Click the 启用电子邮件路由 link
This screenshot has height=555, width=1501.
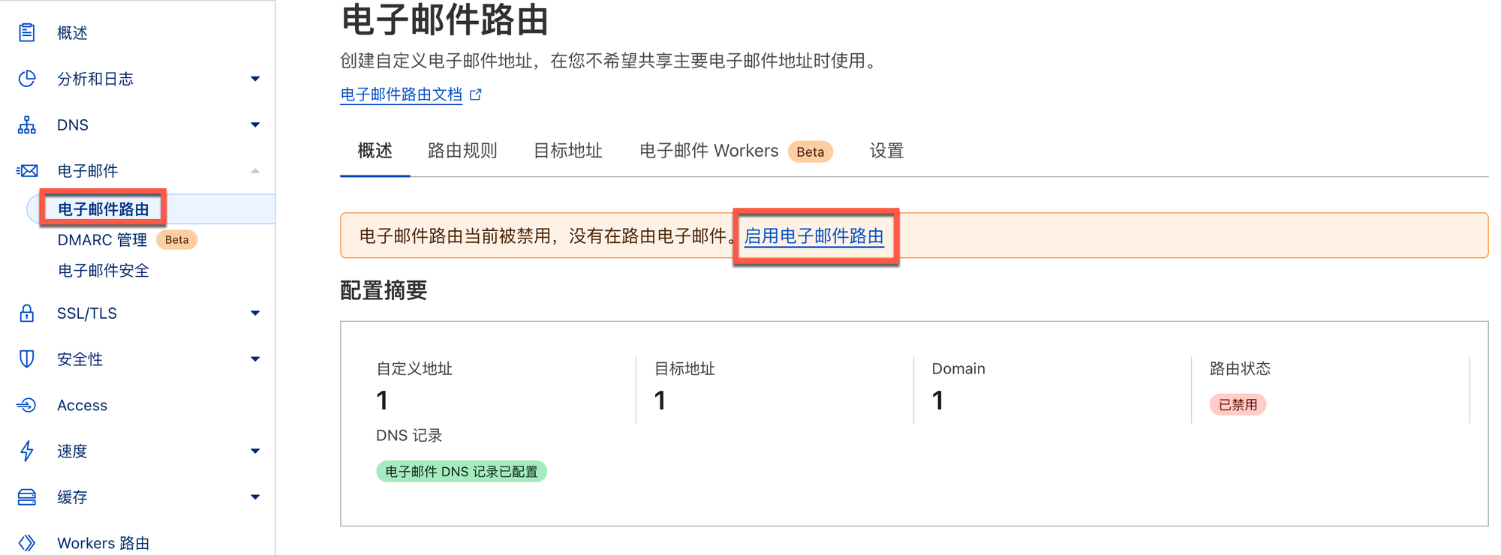814,236
